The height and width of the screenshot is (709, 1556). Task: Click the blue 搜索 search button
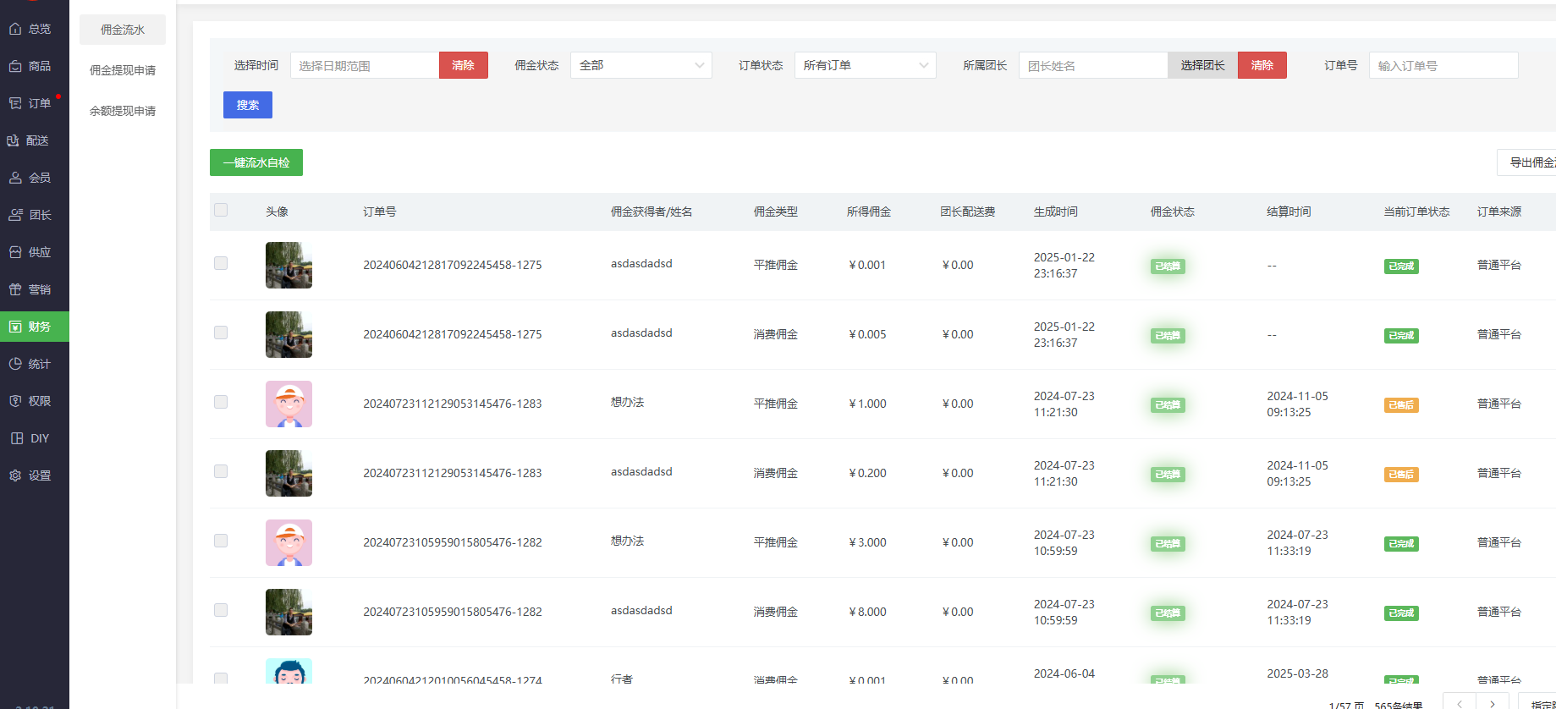[248, 105]
